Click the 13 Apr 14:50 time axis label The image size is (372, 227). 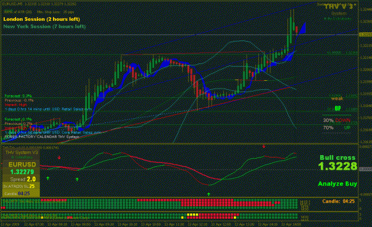click(x=291, y=224)
